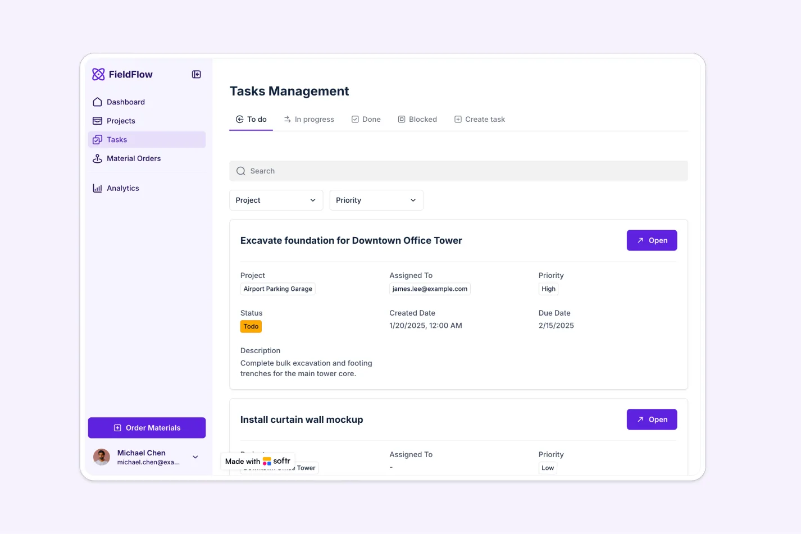Click the Softr logo badge

(x=267, y=461)
